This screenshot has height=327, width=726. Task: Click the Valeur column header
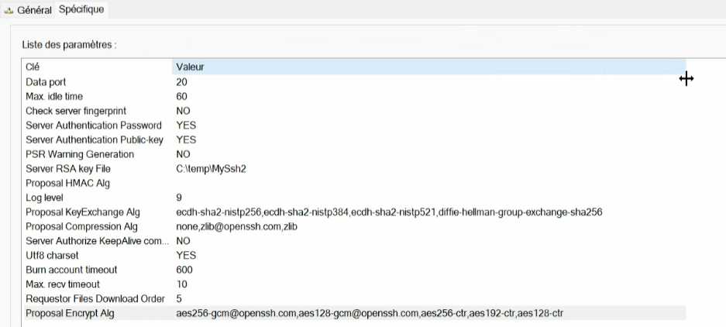coord(190,67)
